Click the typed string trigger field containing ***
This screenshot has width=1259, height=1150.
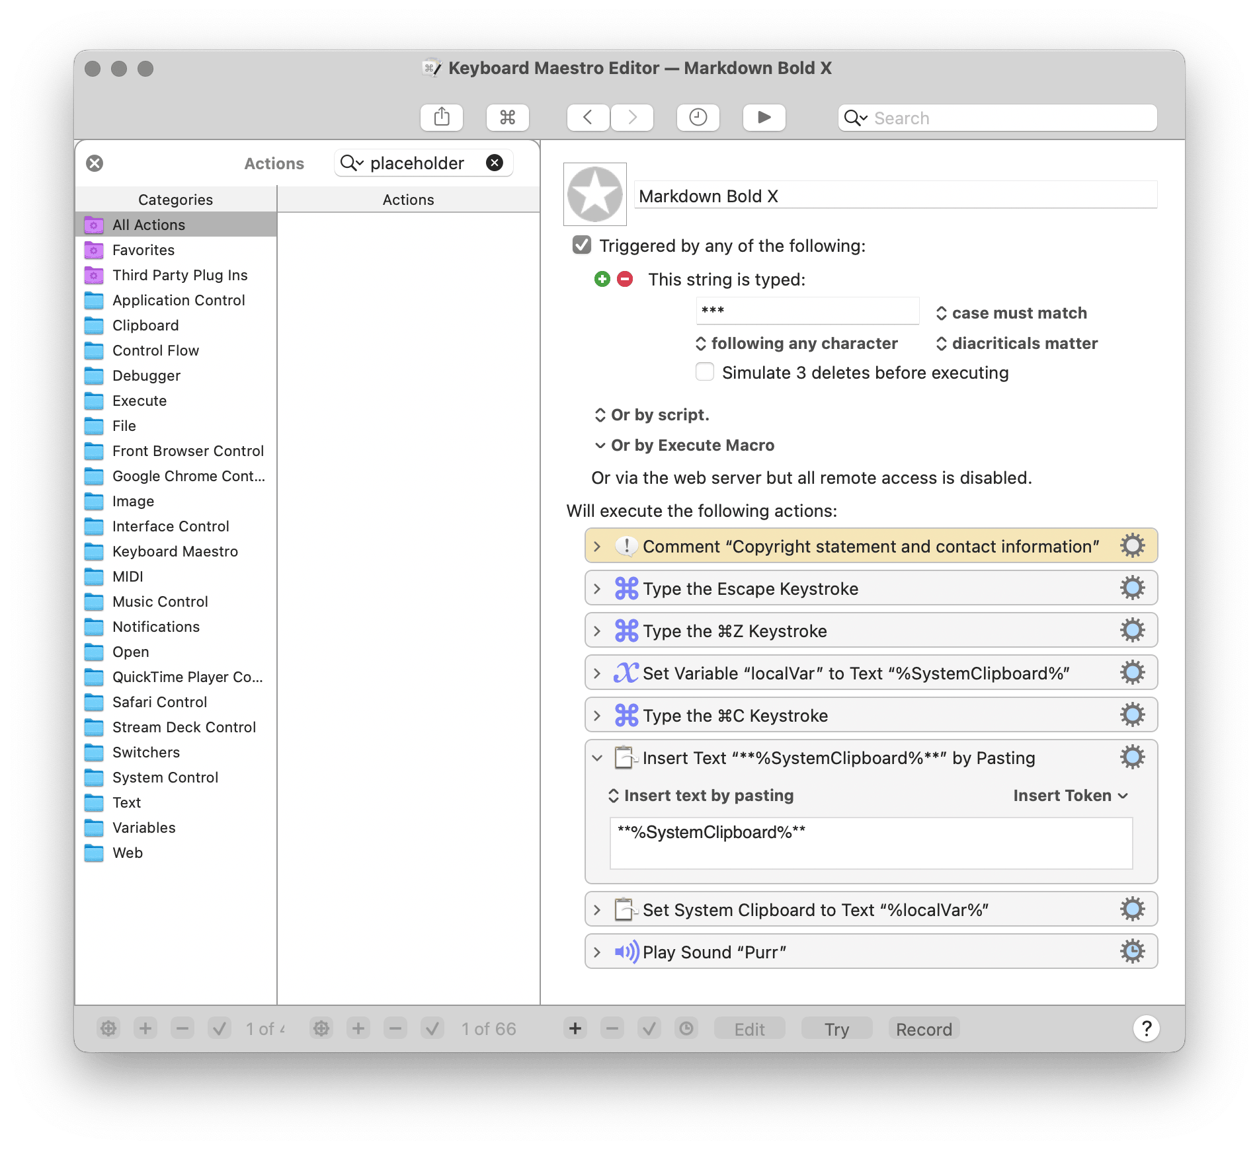click(807, 311)
